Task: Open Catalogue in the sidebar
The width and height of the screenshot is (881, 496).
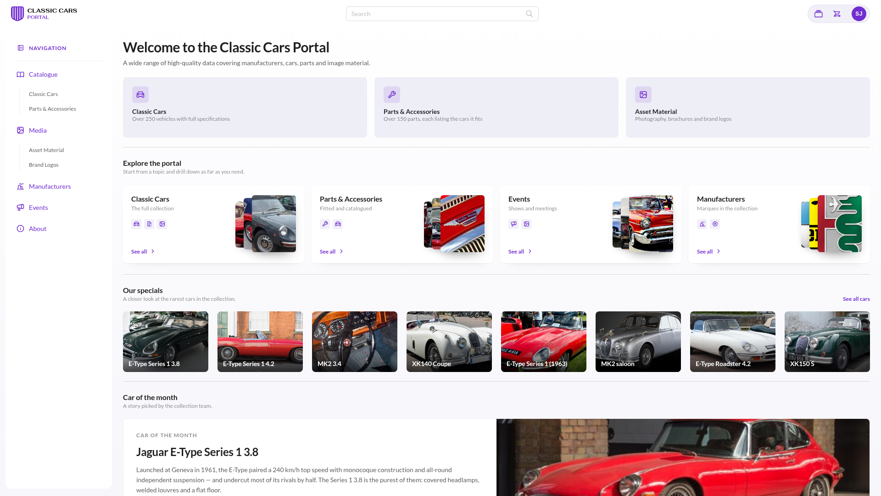Action: (43, 74)
